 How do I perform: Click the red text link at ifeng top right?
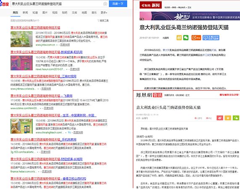tap(229, 95)
